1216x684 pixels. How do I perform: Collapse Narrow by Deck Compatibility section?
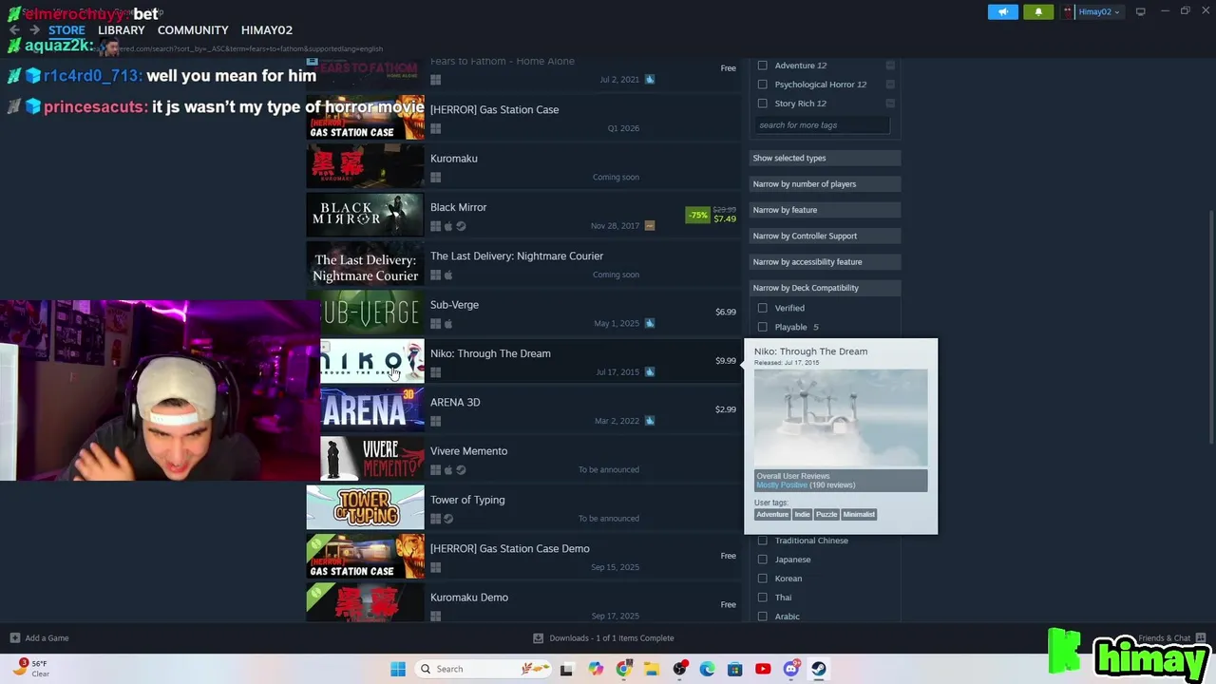pos(825,288)
